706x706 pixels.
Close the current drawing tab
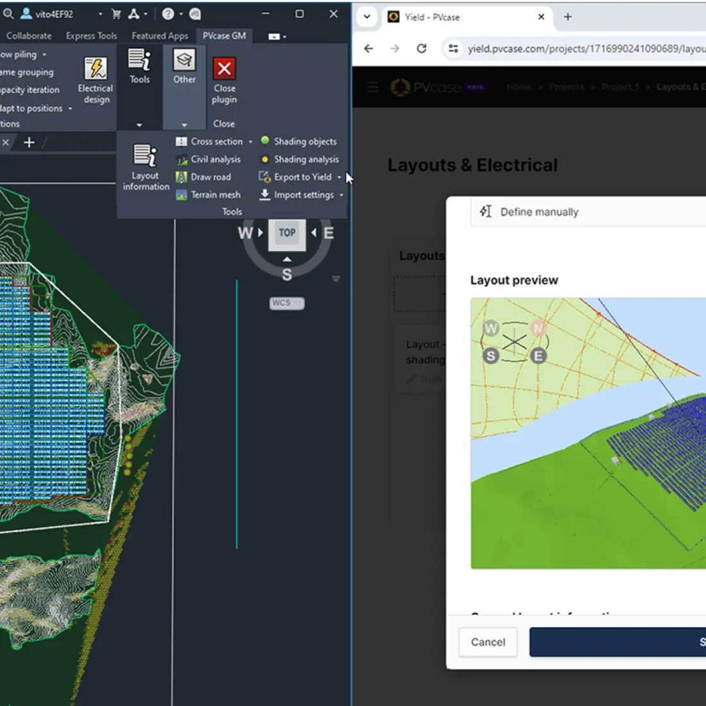pos(5,142)
